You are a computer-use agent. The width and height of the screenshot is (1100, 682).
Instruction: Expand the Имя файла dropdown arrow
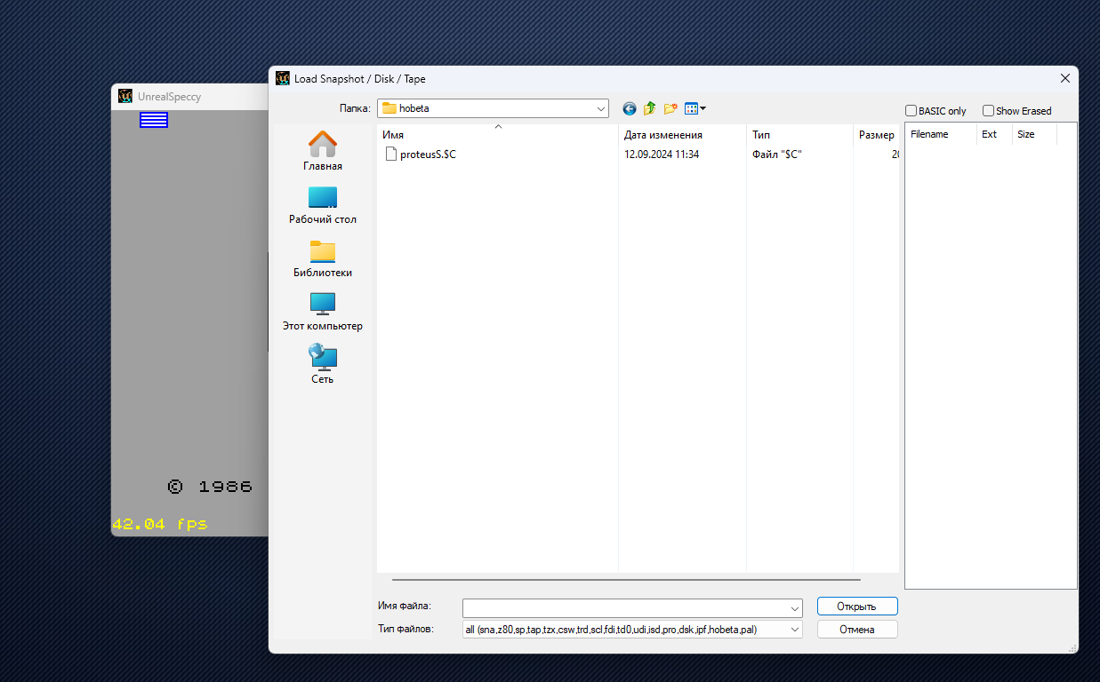point(794,607)
